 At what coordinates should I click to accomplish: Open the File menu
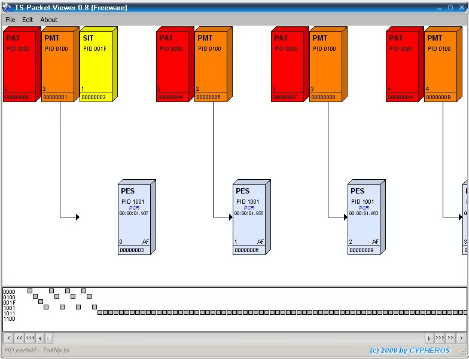click(x=10, y=20)
